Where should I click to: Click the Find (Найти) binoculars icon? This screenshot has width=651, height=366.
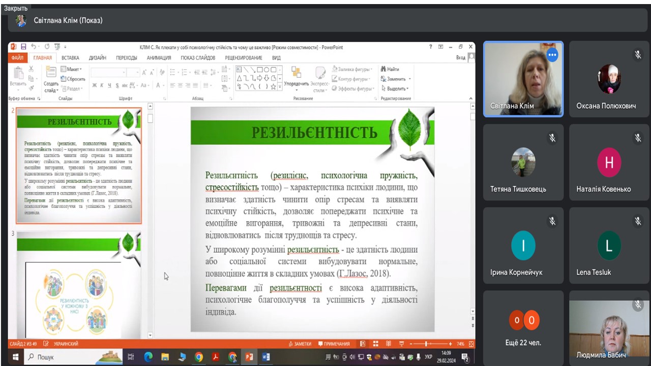pos(383,69)
